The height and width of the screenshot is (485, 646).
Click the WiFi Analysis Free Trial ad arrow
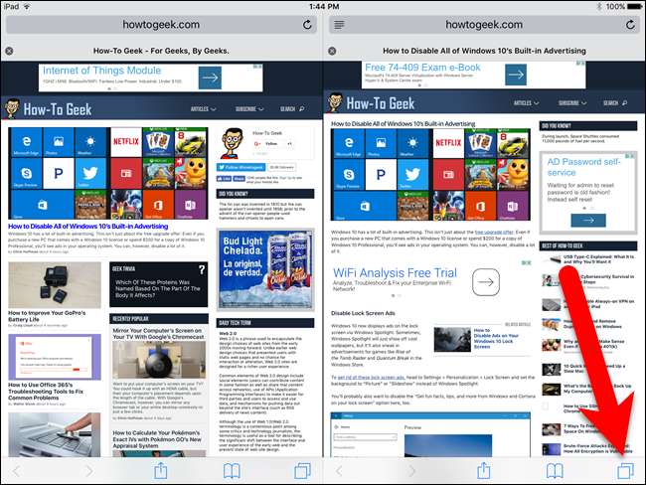pyautogui.click(x=483, y=281)
